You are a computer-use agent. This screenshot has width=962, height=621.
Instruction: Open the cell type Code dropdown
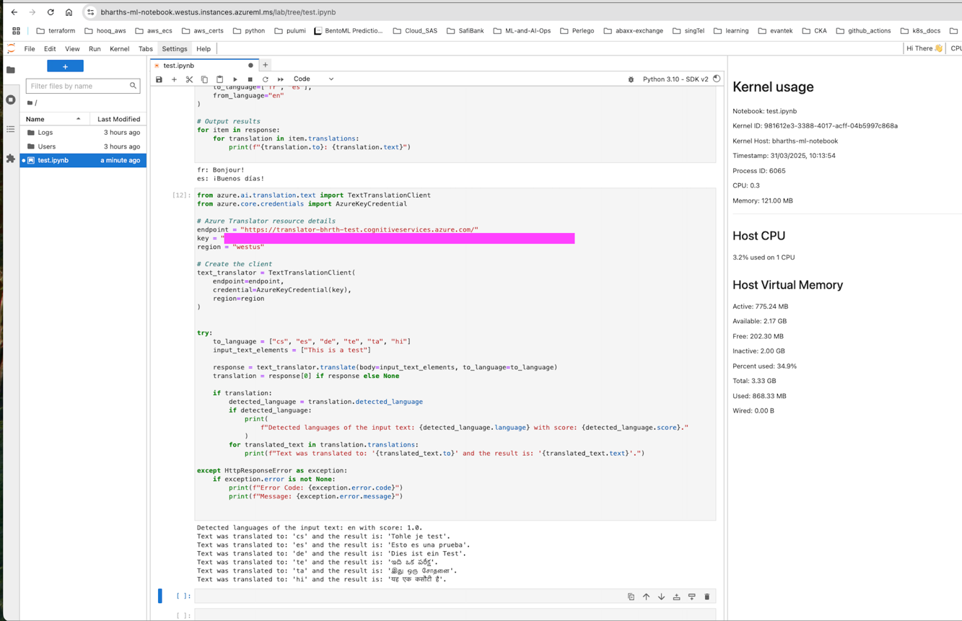[313, 79]
